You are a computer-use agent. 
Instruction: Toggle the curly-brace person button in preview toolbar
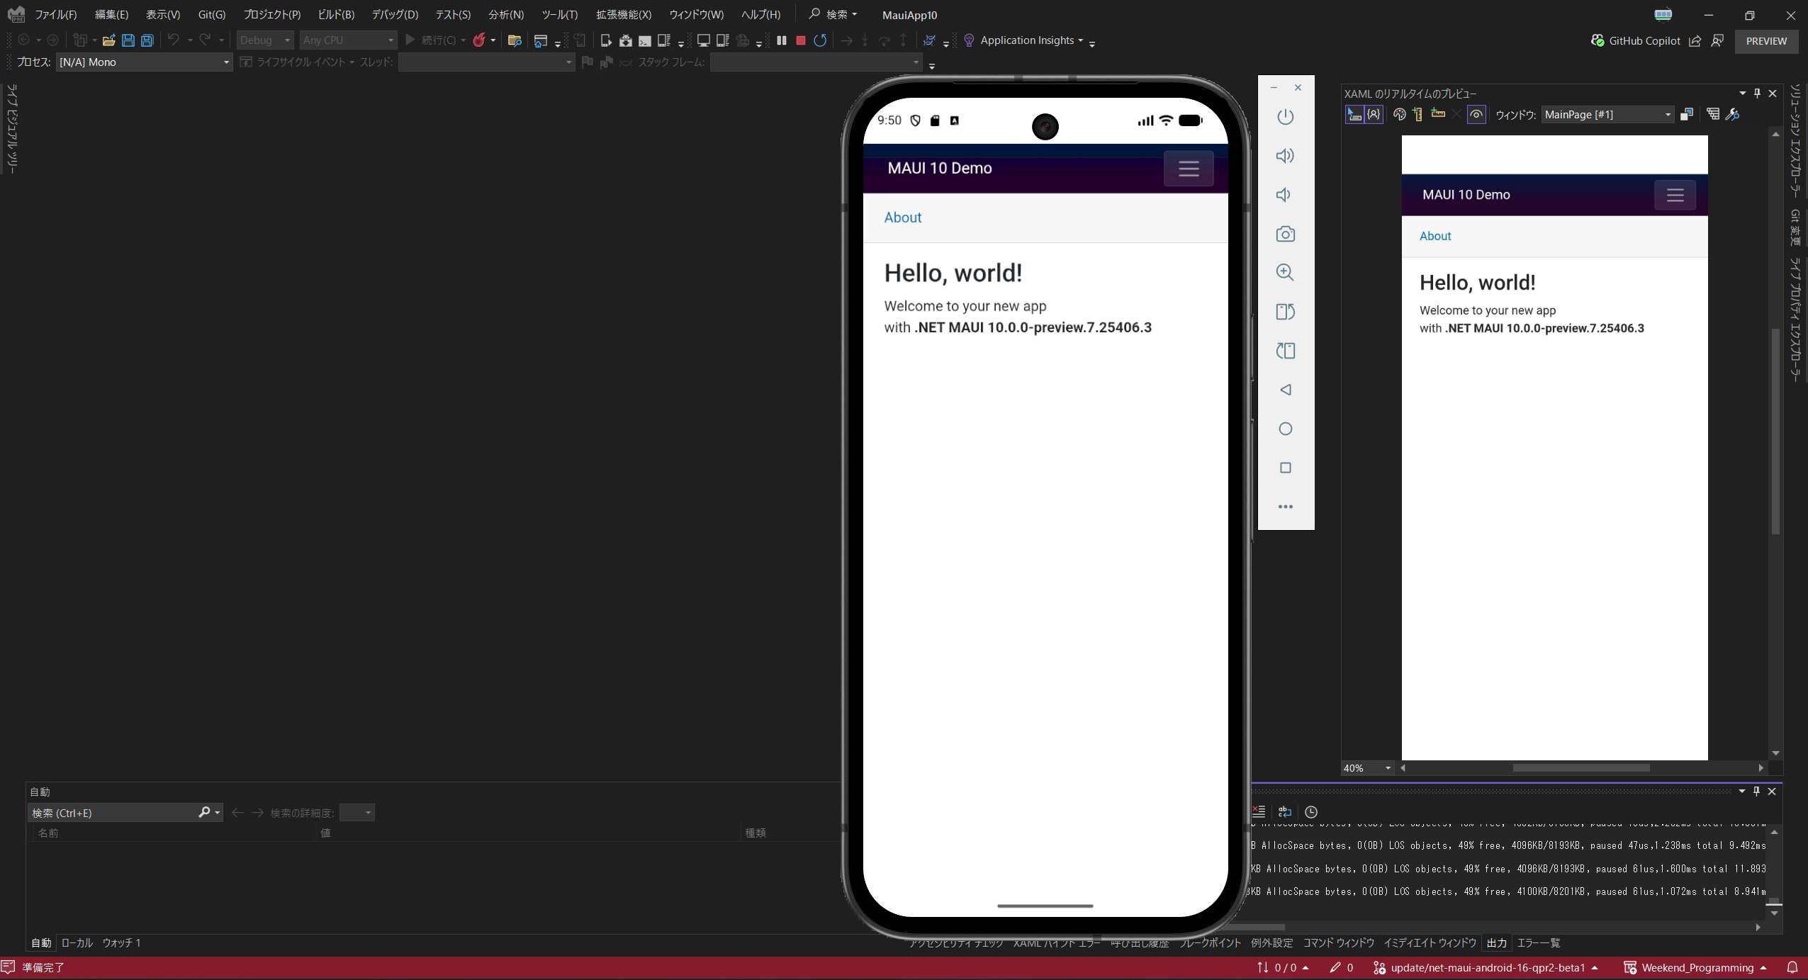coord(1374,114)
